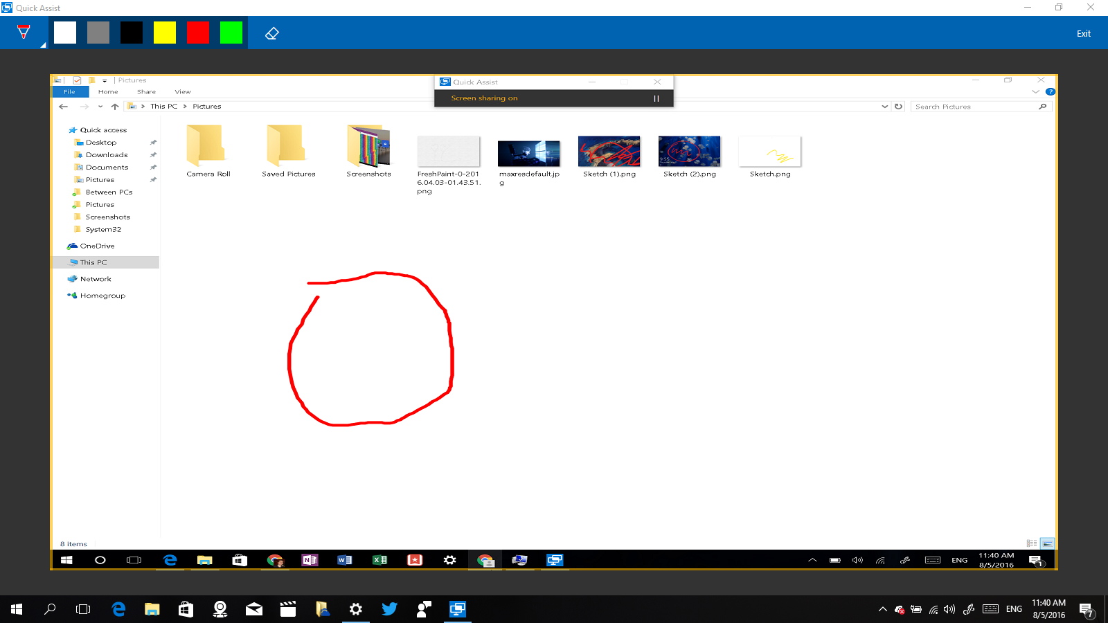Open OneNote from the remote taskbar
1108x623 pixels.
[310, 561]
